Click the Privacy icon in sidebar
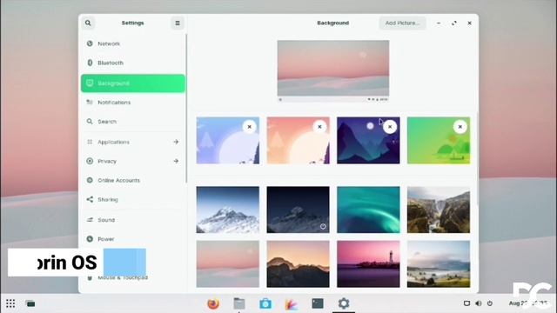 click(90, 161)
